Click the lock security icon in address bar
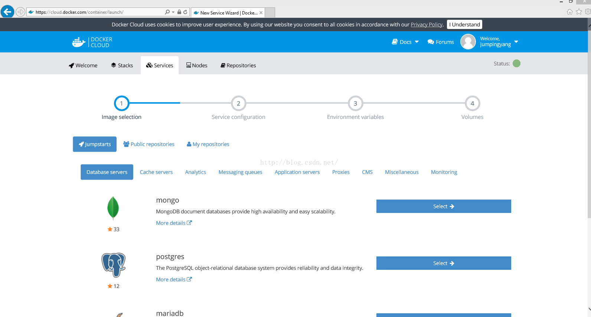The height and width of the screenshot is (317, 591). [x=179, y=12]
